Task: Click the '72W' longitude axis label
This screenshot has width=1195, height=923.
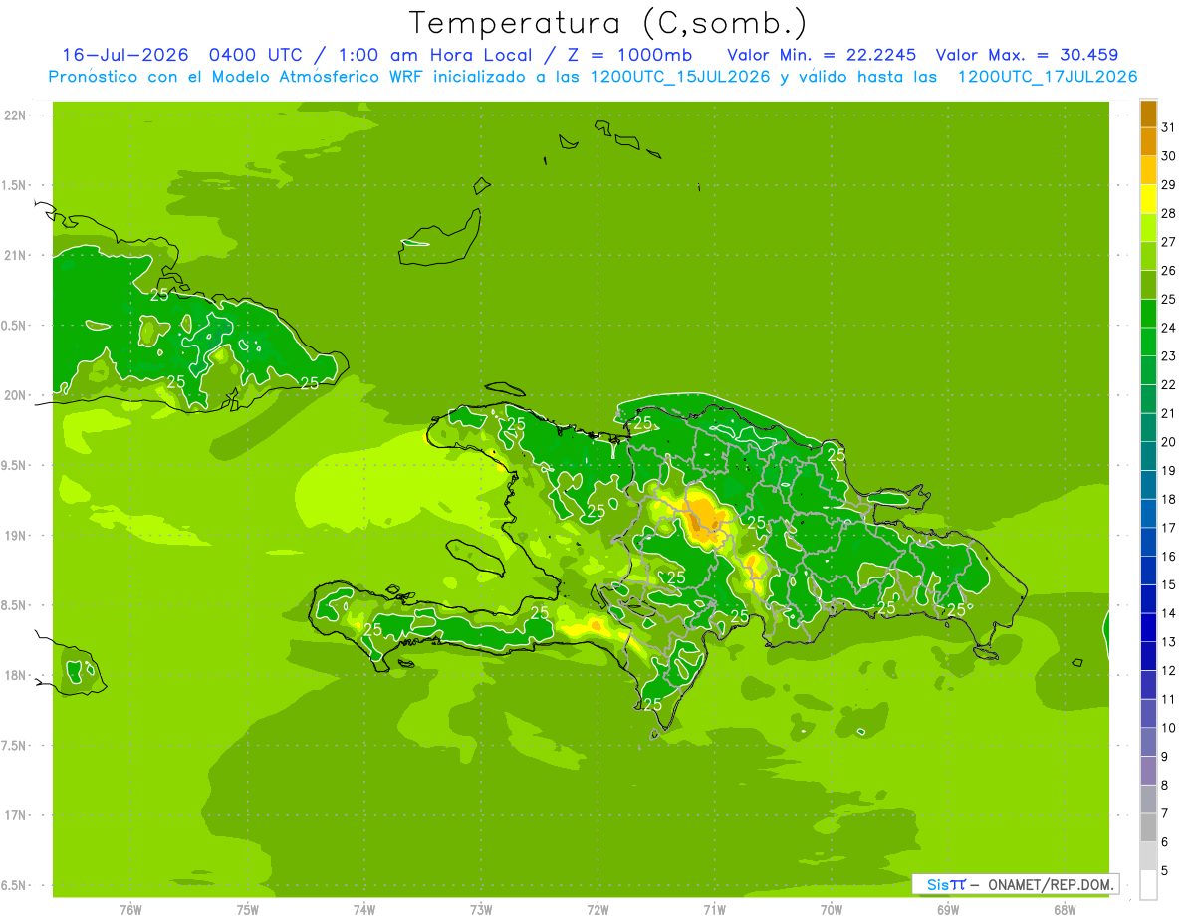Action: point(597,910)
